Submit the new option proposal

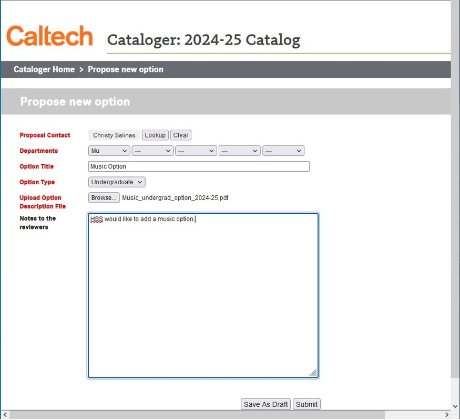point(306,404)
